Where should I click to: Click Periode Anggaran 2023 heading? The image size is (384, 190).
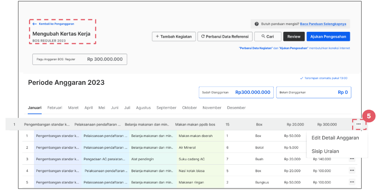[x=66, y=83]
